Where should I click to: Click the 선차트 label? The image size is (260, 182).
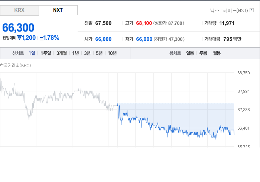coord(18,53)
